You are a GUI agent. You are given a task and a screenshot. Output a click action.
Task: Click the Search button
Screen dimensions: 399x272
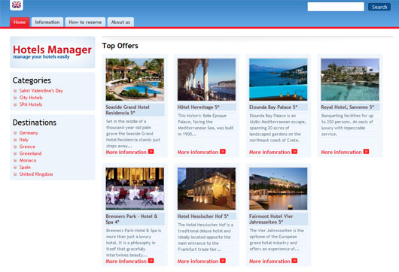tap(379, 7)
